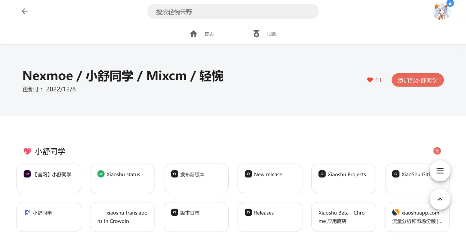This screenshot has width=466, height=245.
Task: Click the like count number 11
Action: [378, 80]
